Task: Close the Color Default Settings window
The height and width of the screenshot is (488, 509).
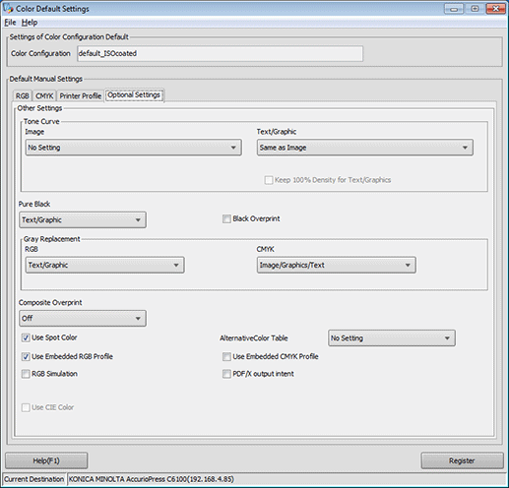Action: (495, 9)
